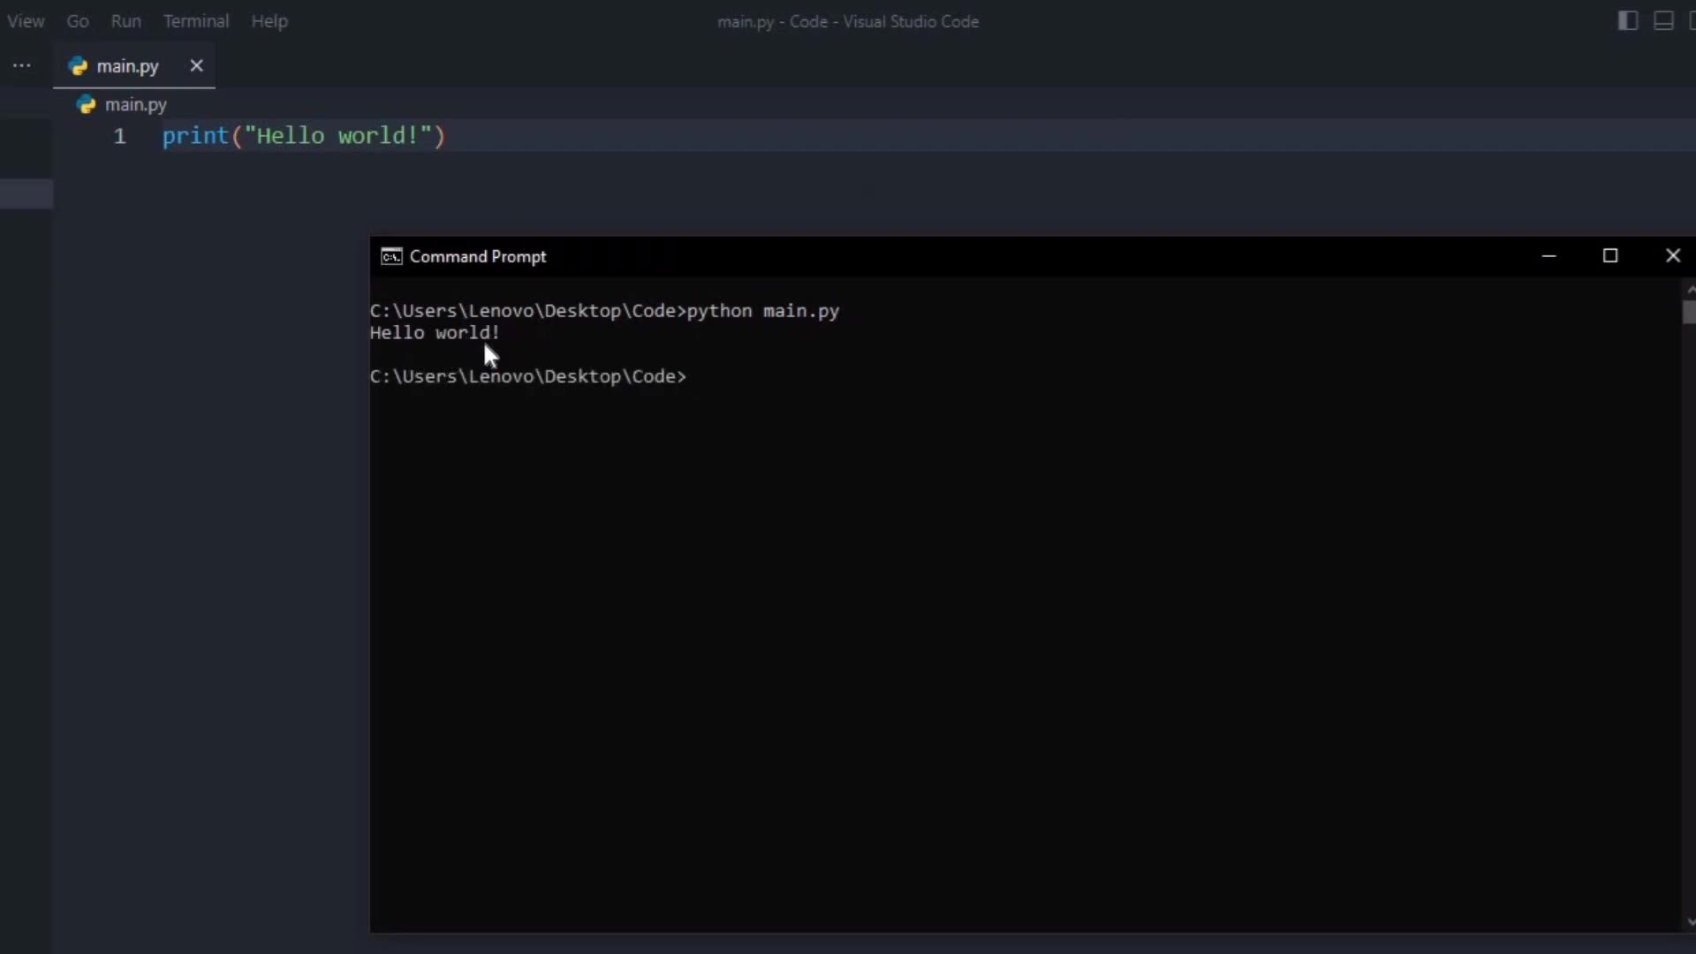Click the last prompt line in Command Prompt
Viewport: 1696px width, 954px height.
pos(528,376)
